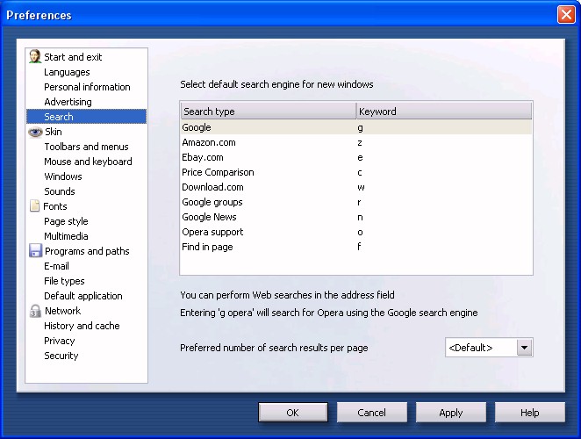581x439 pixels.
Task: Select the Fonts category
Action: pyautogui.click(x=55, y=206)
